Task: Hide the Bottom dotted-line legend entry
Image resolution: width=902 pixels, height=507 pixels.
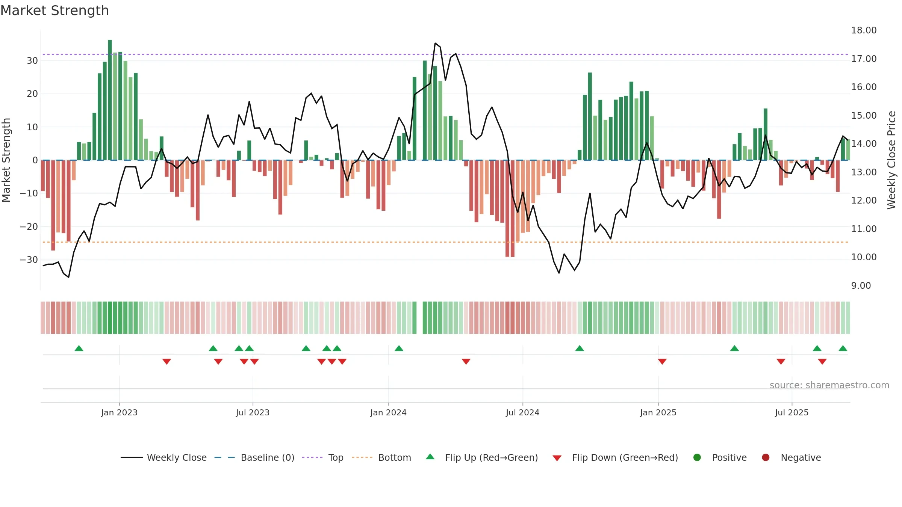Action: tap(381, 457)
